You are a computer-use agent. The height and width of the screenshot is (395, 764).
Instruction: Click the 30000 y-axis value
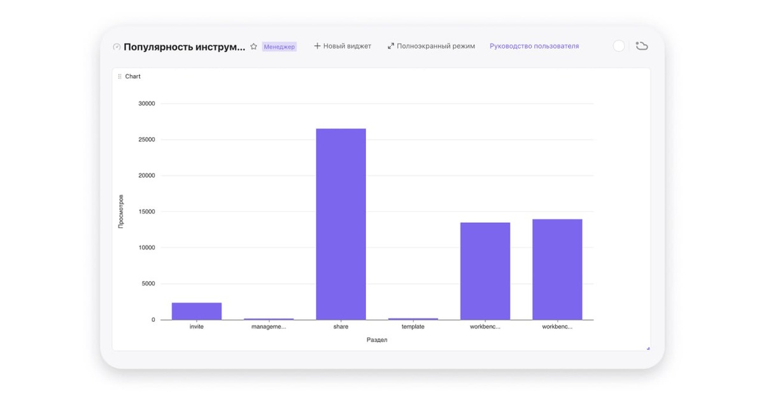point(146,104)
